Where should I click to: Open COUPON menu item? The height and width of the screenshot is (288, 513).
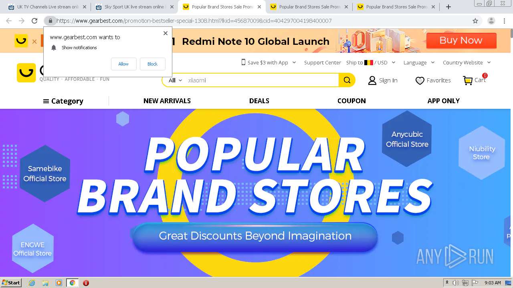pos(351,101)
